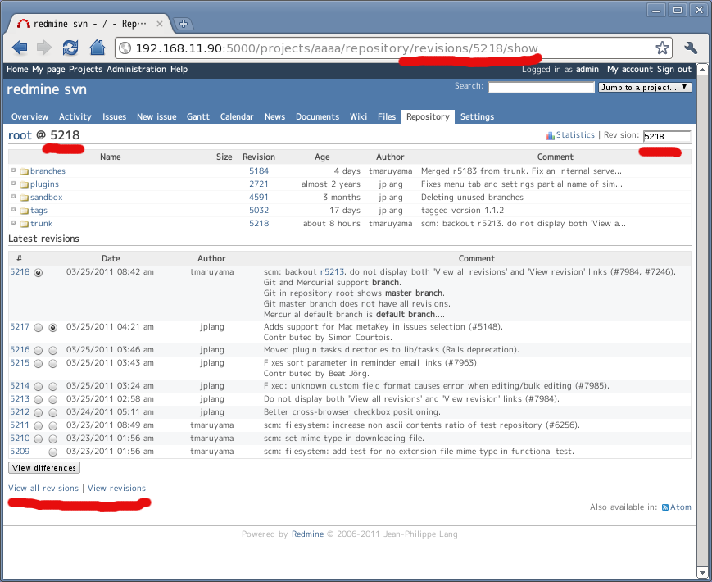Click the browser reload icon
712x582 pixels.
[71, 48]
